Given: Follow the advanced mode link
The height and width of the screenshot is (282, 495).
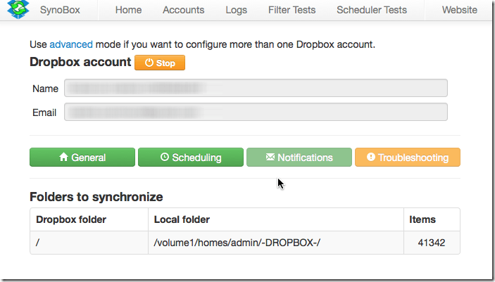Looking at the screenshot, I should coord(71,44).
